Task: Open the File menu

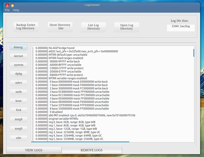Action: click(7, 10)
